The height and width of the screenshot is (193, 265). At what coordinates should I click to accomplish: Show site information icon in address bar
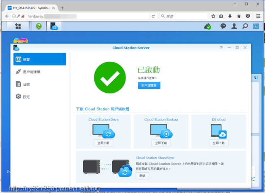(x=14, y=16)
